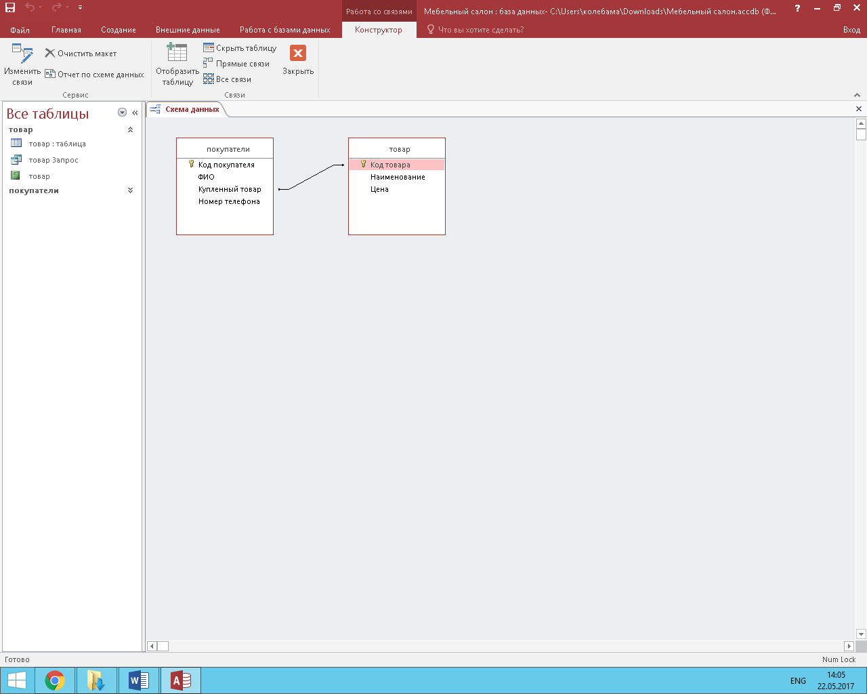Click the товар table header in diagram
Screen dimensions: 867x694
tap(397, 148)
